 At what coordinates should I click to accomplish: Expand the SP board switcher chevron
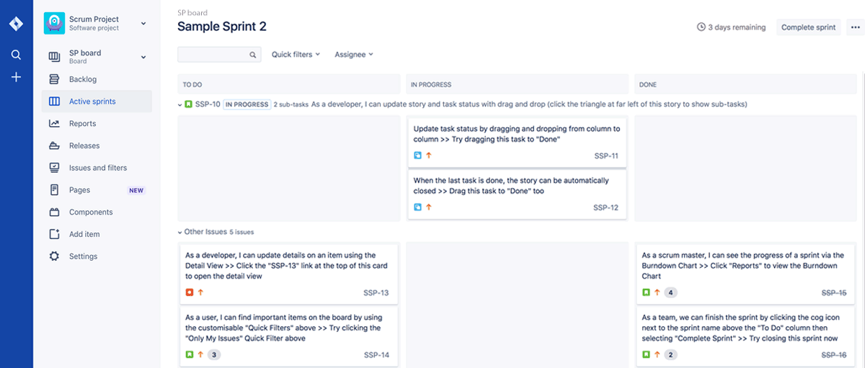(x=143, y=57)
